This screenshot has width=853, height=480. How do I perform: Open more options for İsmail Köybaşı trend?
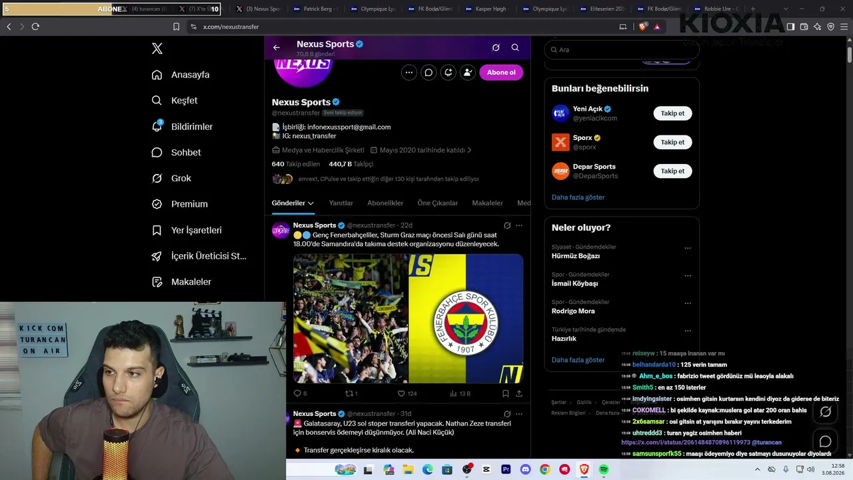click(x=688, y=275)
